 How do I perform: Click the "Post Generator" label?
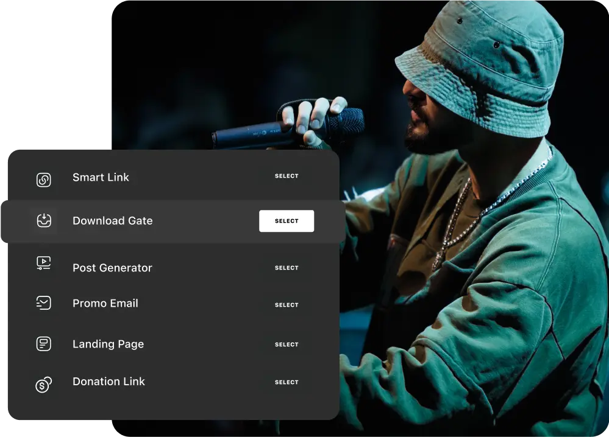click(x=112, y=268)
